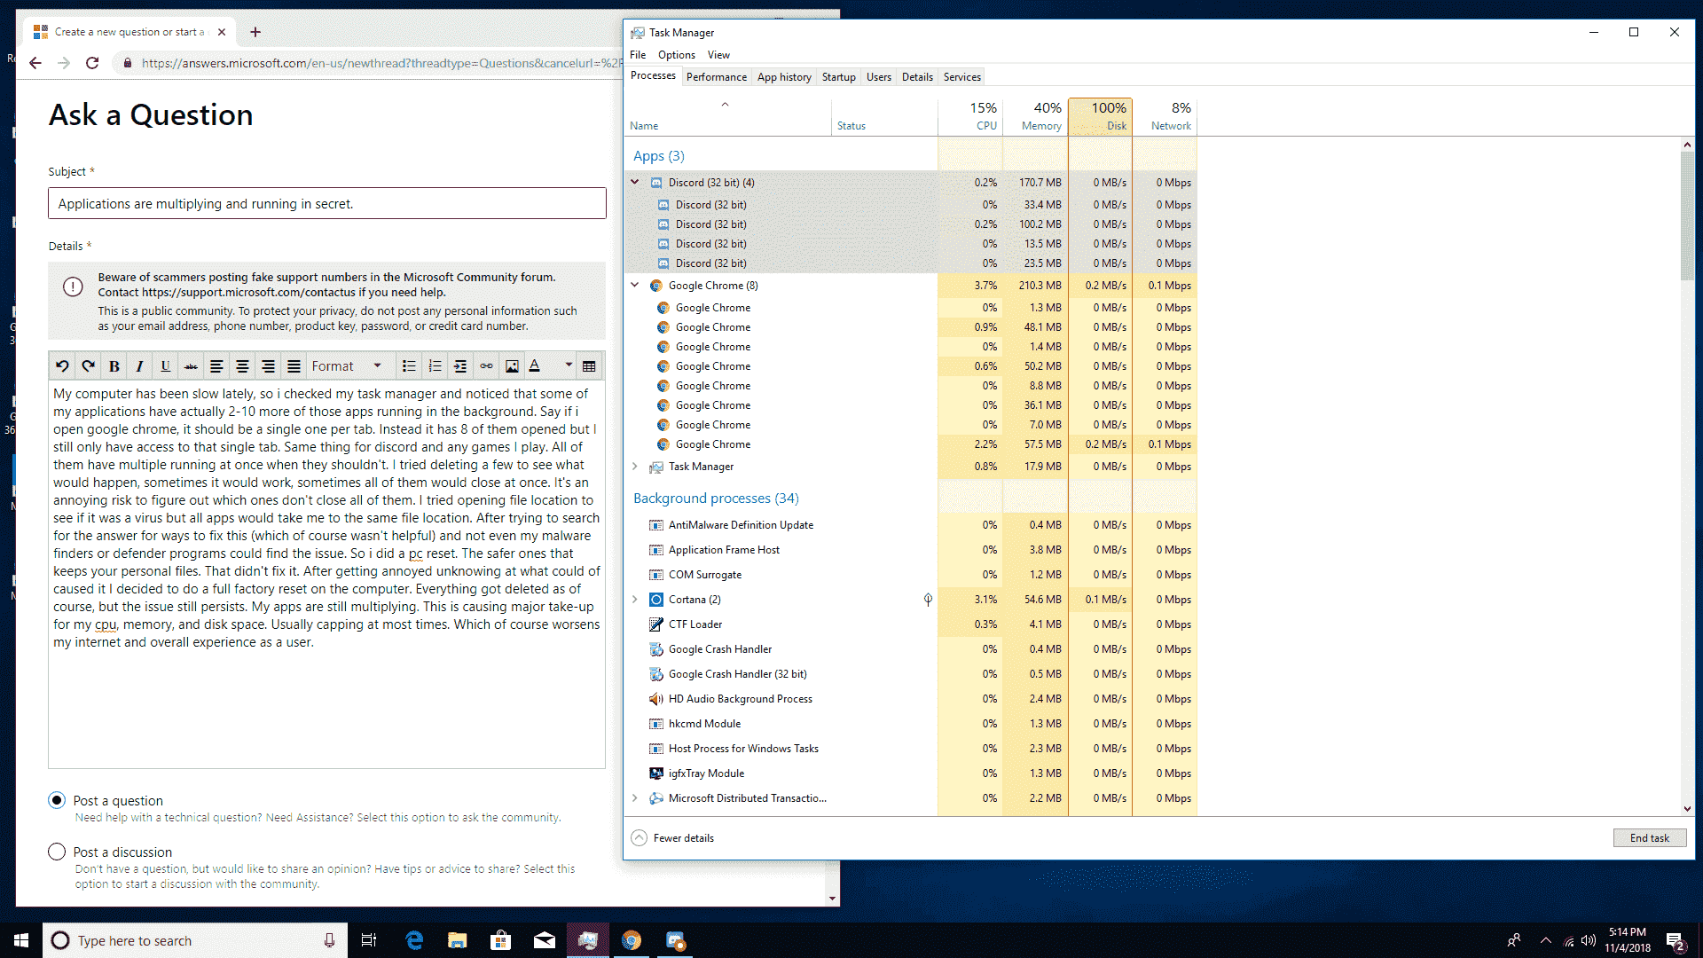
Task: Apply bold formatting to the text
Action: pyautogui.click(x=114, y=366)
